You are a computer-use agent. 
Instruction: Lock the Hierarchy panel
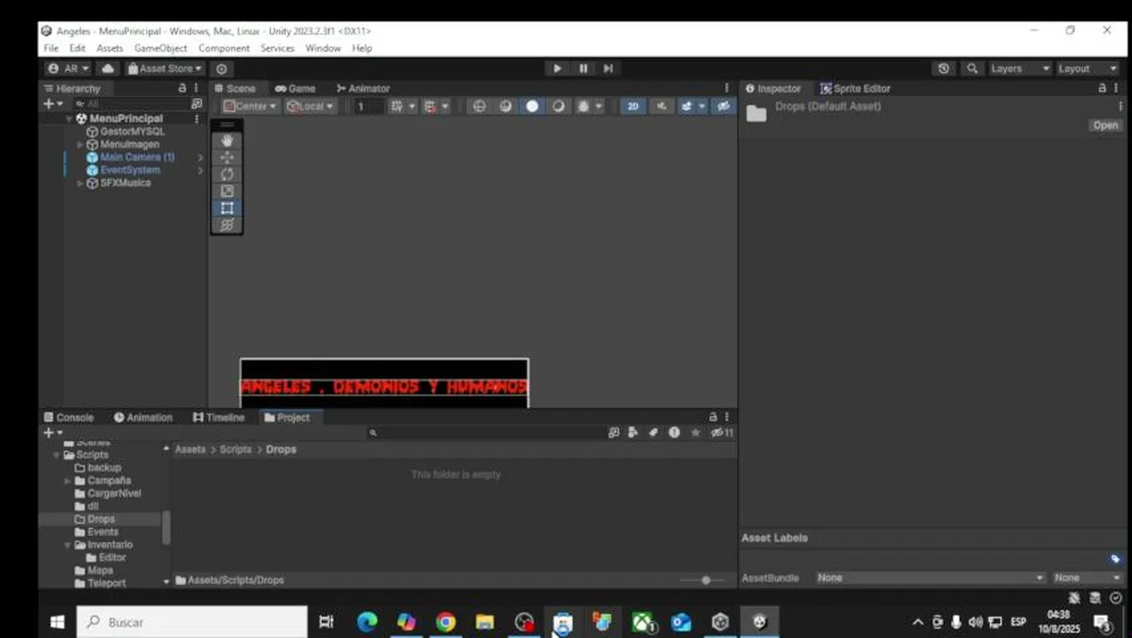click(x=182, y=89)
